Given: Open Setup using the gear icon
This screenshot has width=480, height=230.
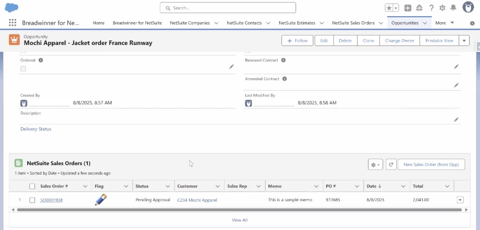Looking at the screenshot, I should (x=442, y=8).
